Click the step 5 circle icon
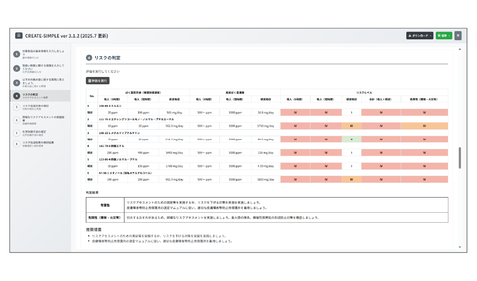This screenshot has height=281, width=477. coord(16,107)
